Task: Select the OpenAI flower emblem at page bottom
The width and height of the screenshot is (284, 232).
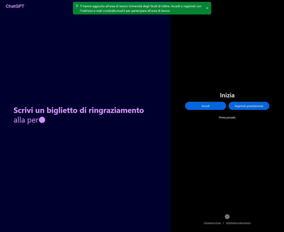Action: (x=227, y=216)
